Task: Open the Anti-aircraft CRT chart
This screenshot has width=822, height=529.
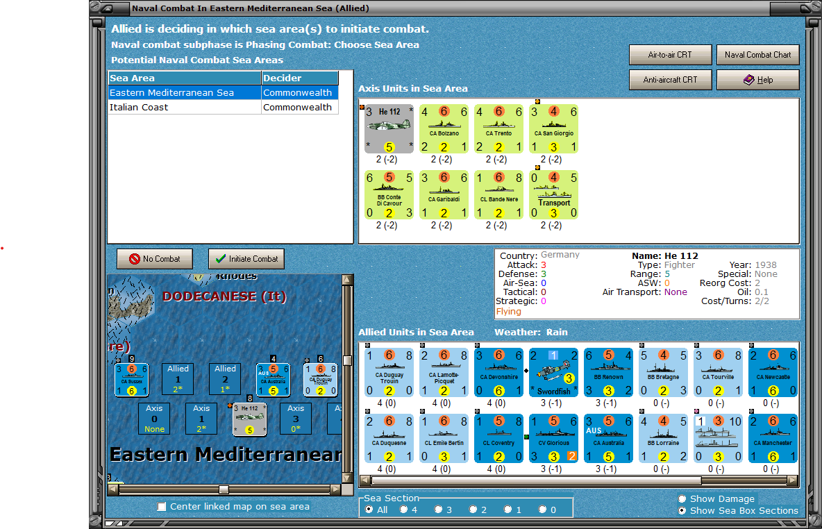Action: pos(670,80)
